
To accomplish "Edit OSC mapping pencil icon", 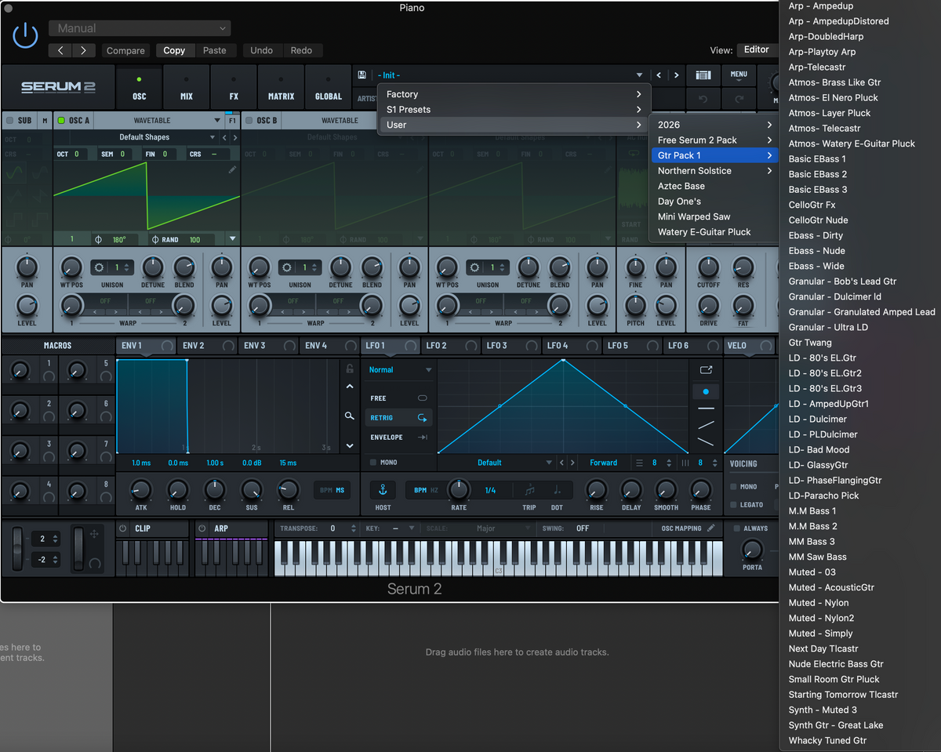I will coord(710,529).
